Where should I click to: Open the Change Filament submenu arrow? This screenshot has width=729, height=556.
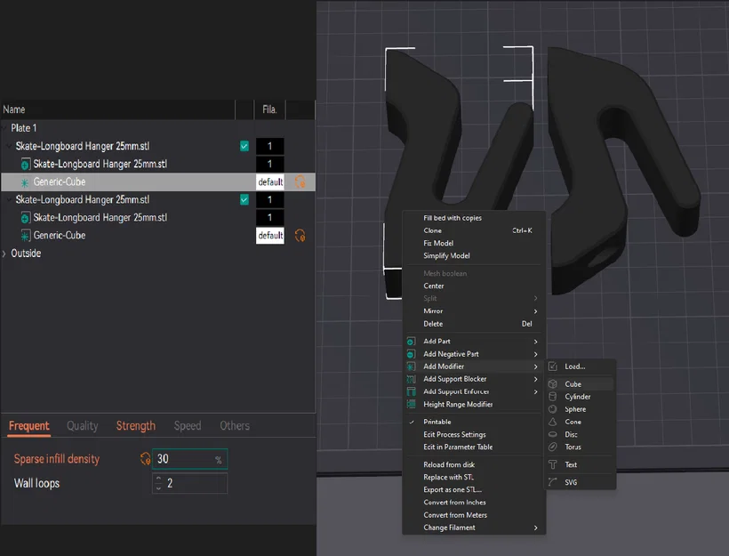[535, 528]
